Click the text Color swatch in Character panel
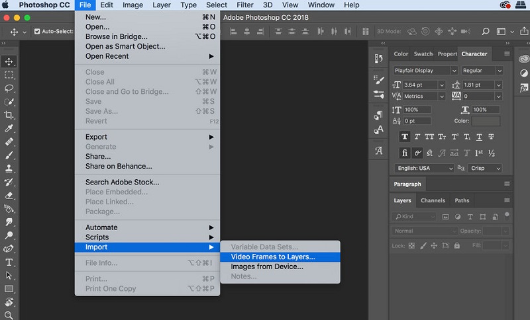The height and width of the screenshot is (320, 530). 486,121
